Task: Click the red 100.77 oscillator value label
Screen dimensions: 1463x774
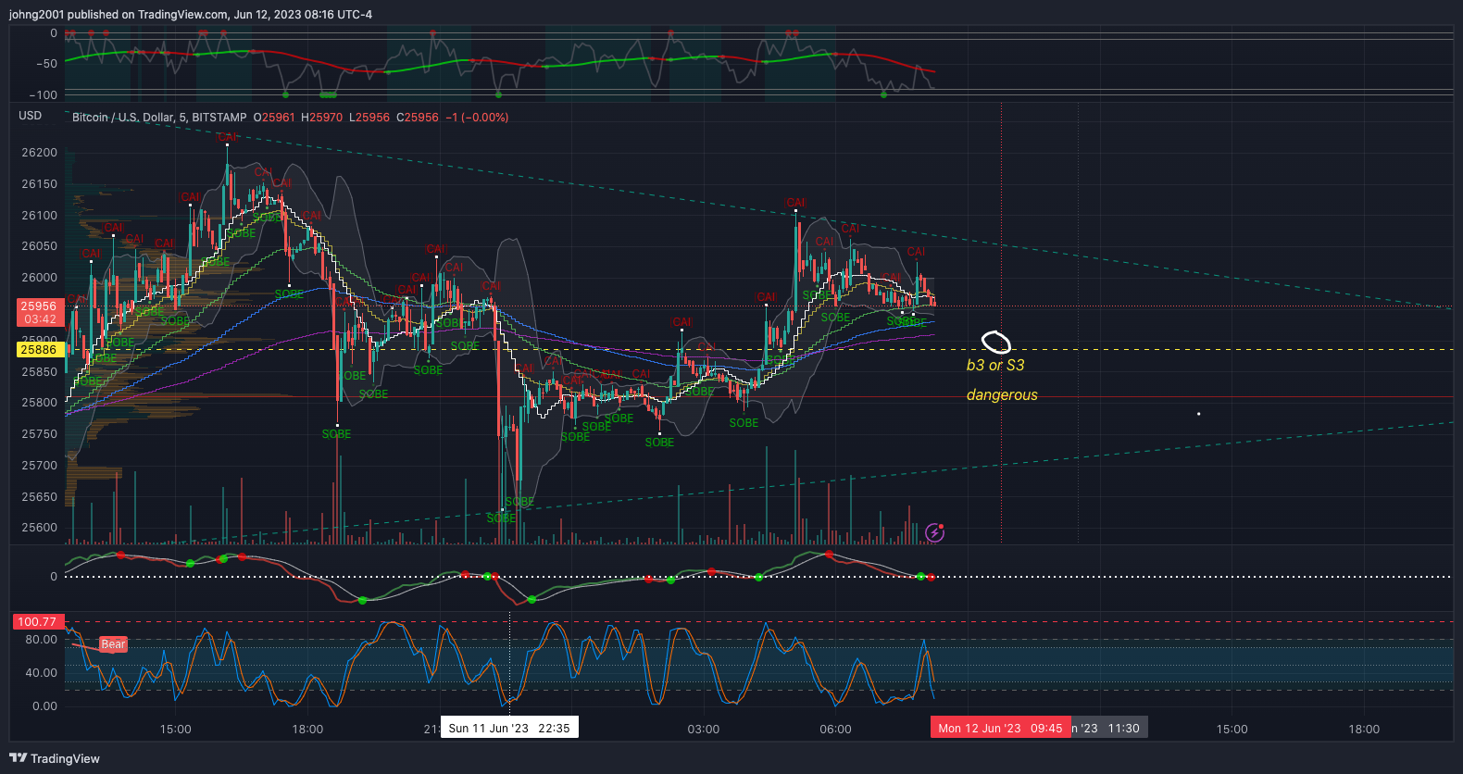Action: coord(37,622)
